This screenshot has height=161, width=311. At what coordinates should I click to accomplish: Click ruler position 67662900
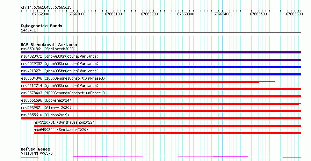coord(41,14)
